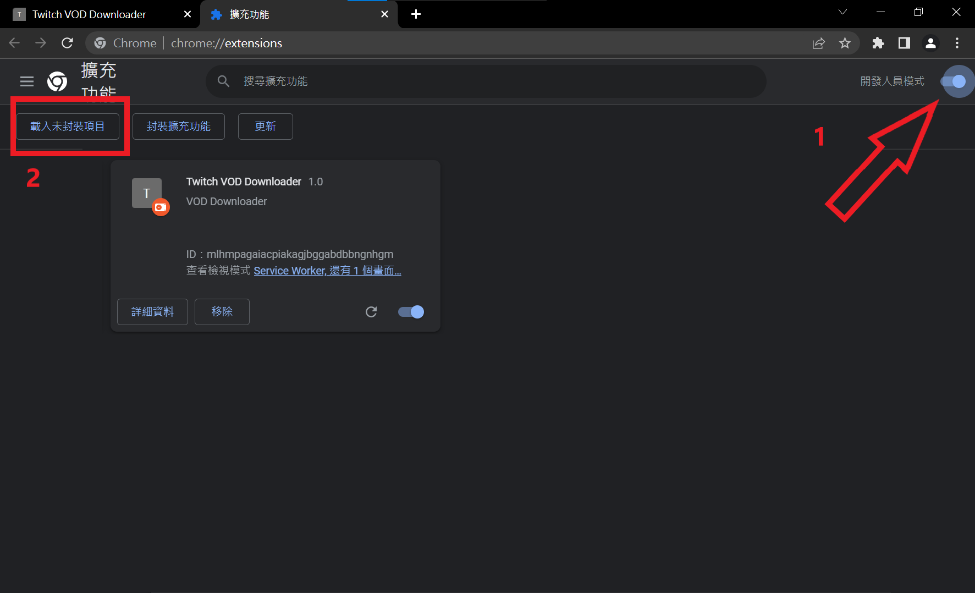975x593 pixels.
Task: Close the Twitch VOD Downloader tab
Action: coord(188,14)
